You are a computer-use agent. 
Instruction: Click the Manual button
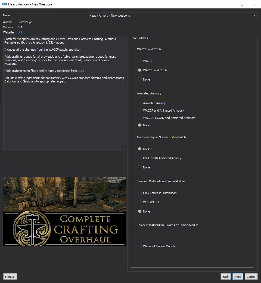10,277
